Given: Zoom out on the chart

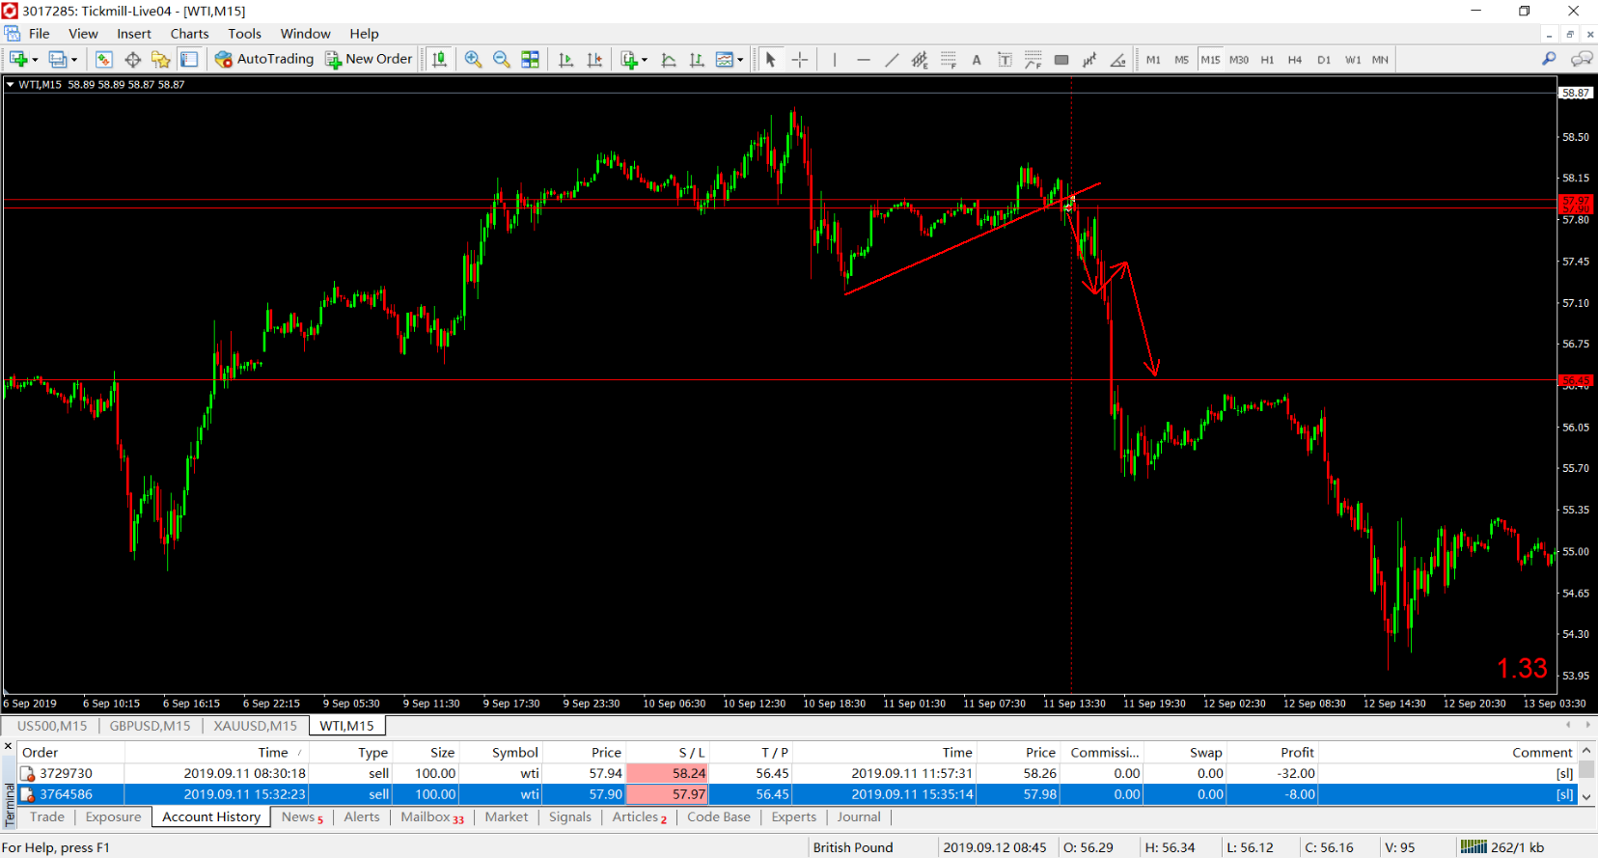Looking at the screenshot, I should [502, 60].
